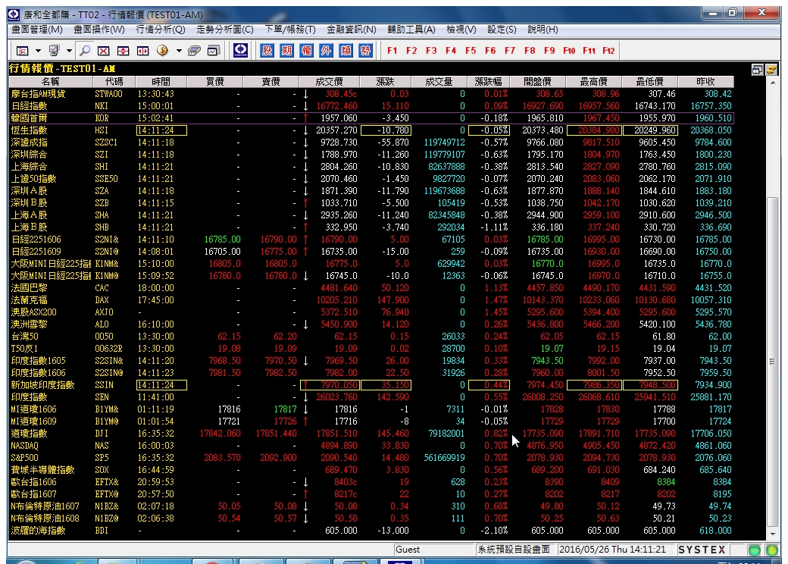Click the first page-layout toolbar icon
788x564 pixels.
coord(23,50)
